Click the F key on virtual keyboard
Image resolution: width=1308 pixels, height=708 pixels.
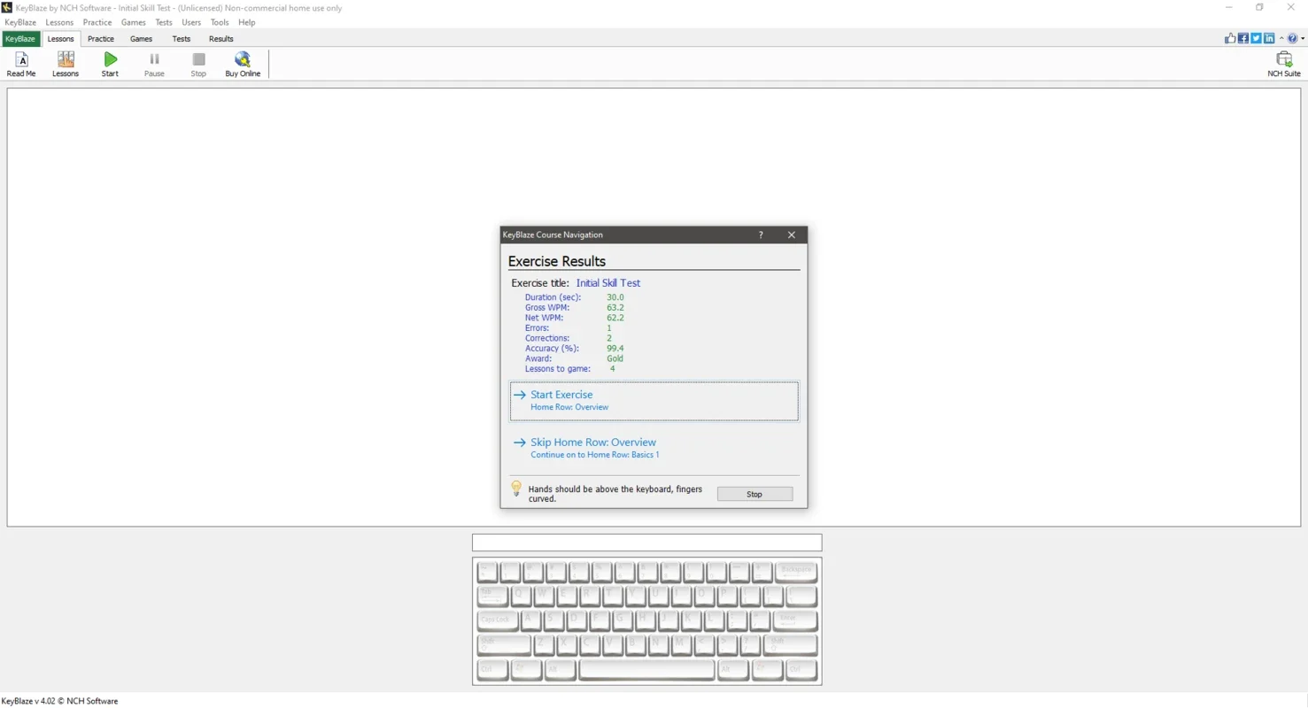point(600,620)
